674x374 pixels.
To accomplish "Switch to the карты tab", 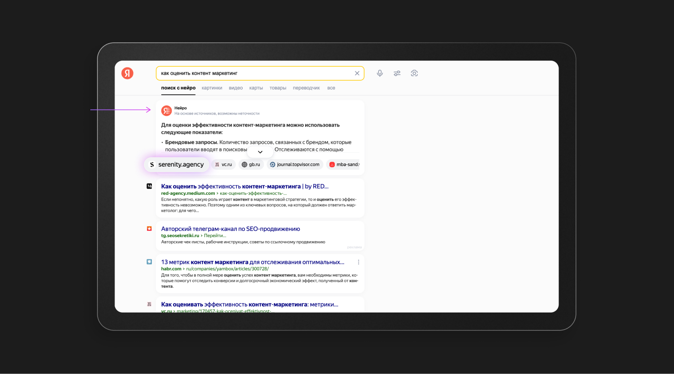I will pos(256,88).
